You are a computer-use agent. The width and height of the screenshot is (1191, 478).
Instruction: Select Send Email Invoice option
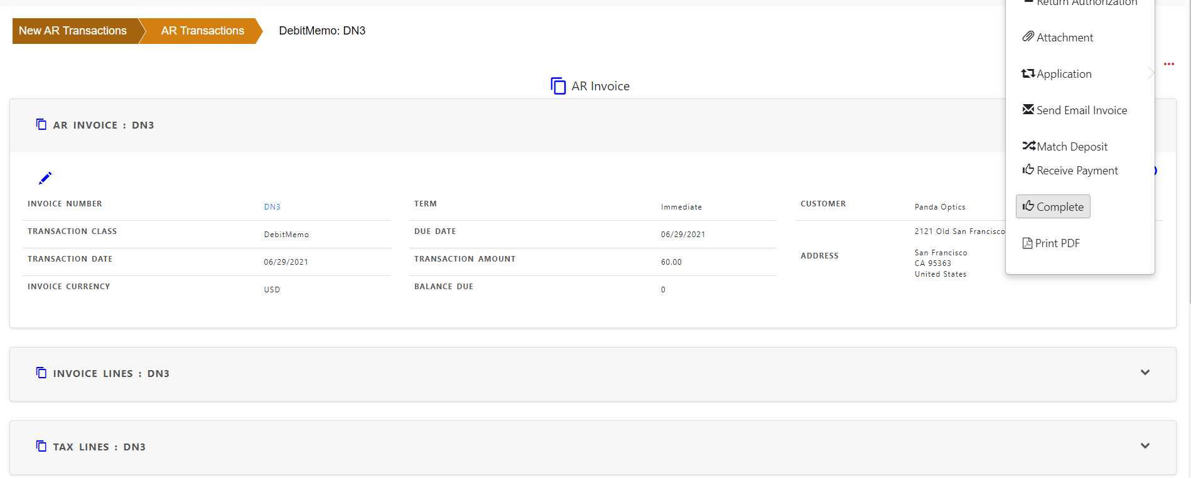(1081, 110)
